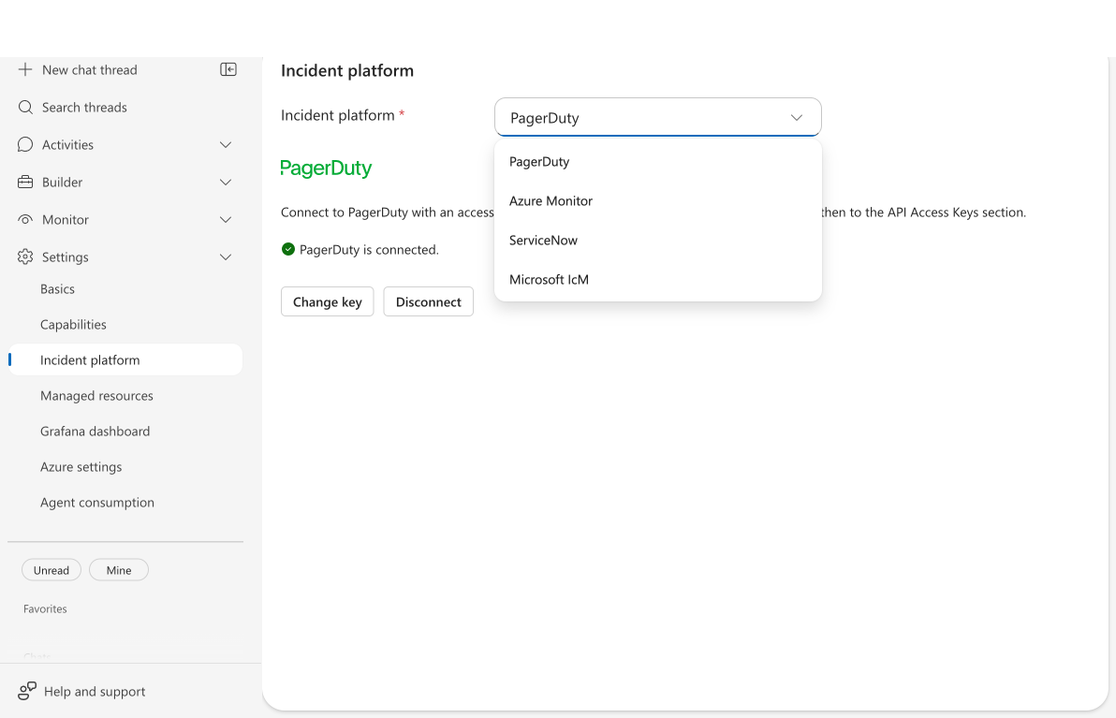Click the Disconnect button
The image size is (1116, 718).
point(429,301)
